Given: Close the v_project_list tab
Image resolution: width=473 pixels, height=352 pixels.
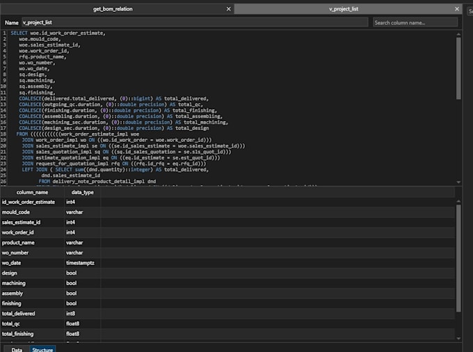Looking at the screenshot, I should [x=457, y=9].
